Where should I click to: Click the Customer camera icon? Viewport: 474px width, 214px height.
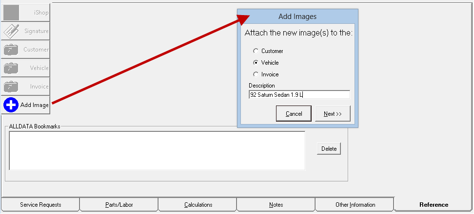click(x=11, y=50)
